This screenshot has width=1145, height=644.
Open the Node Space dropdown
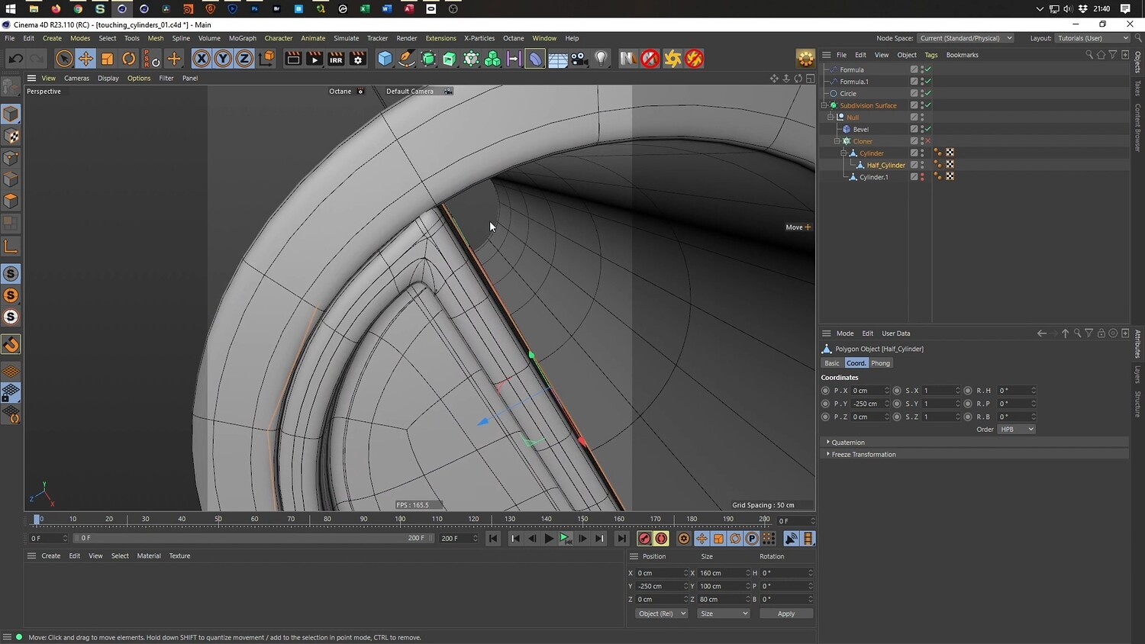(965, 38)
